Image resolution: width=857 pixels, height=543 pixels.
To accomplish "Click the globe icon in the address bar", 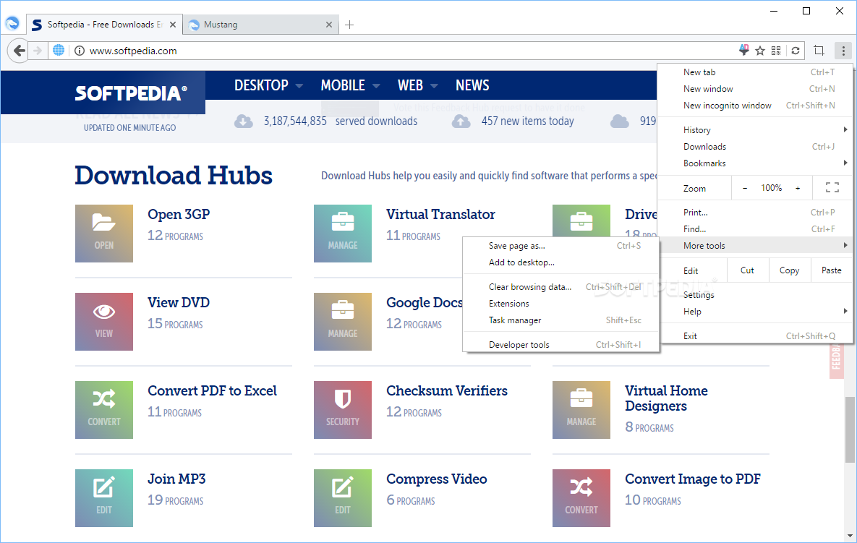I will pos(59,51).
